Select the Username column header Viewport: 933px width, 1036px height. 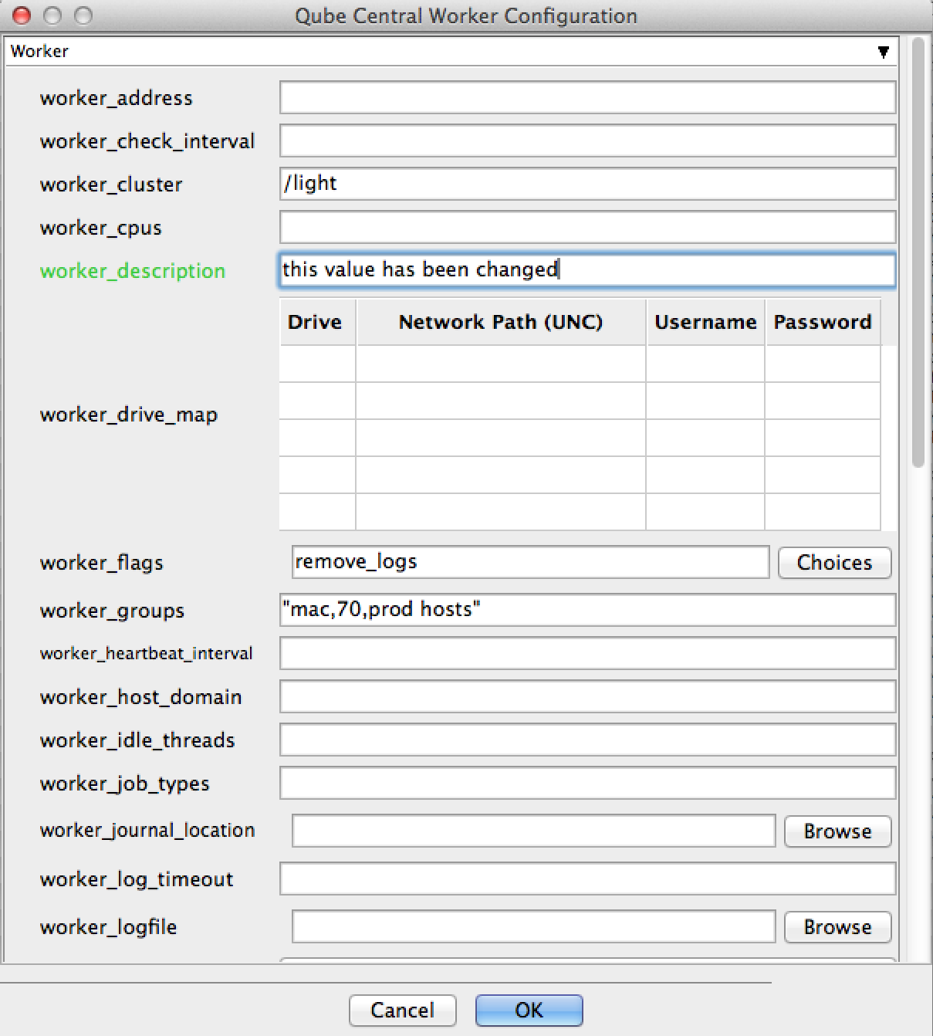pyautogui.click(x=705, y=322)
